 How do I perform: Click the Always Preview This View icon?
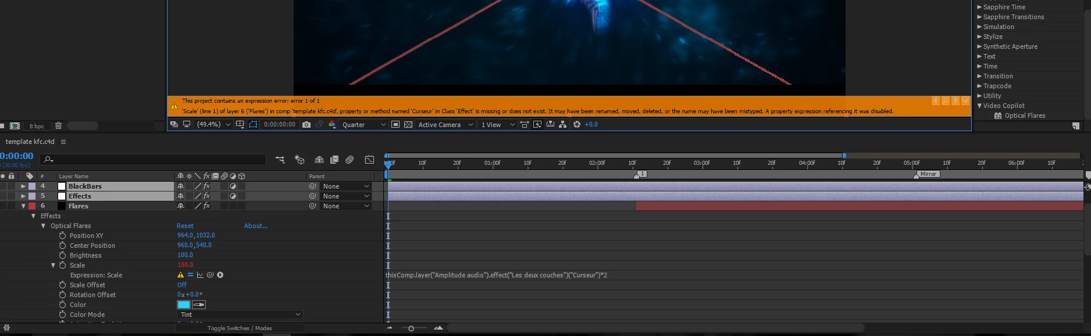pos(174,124)
